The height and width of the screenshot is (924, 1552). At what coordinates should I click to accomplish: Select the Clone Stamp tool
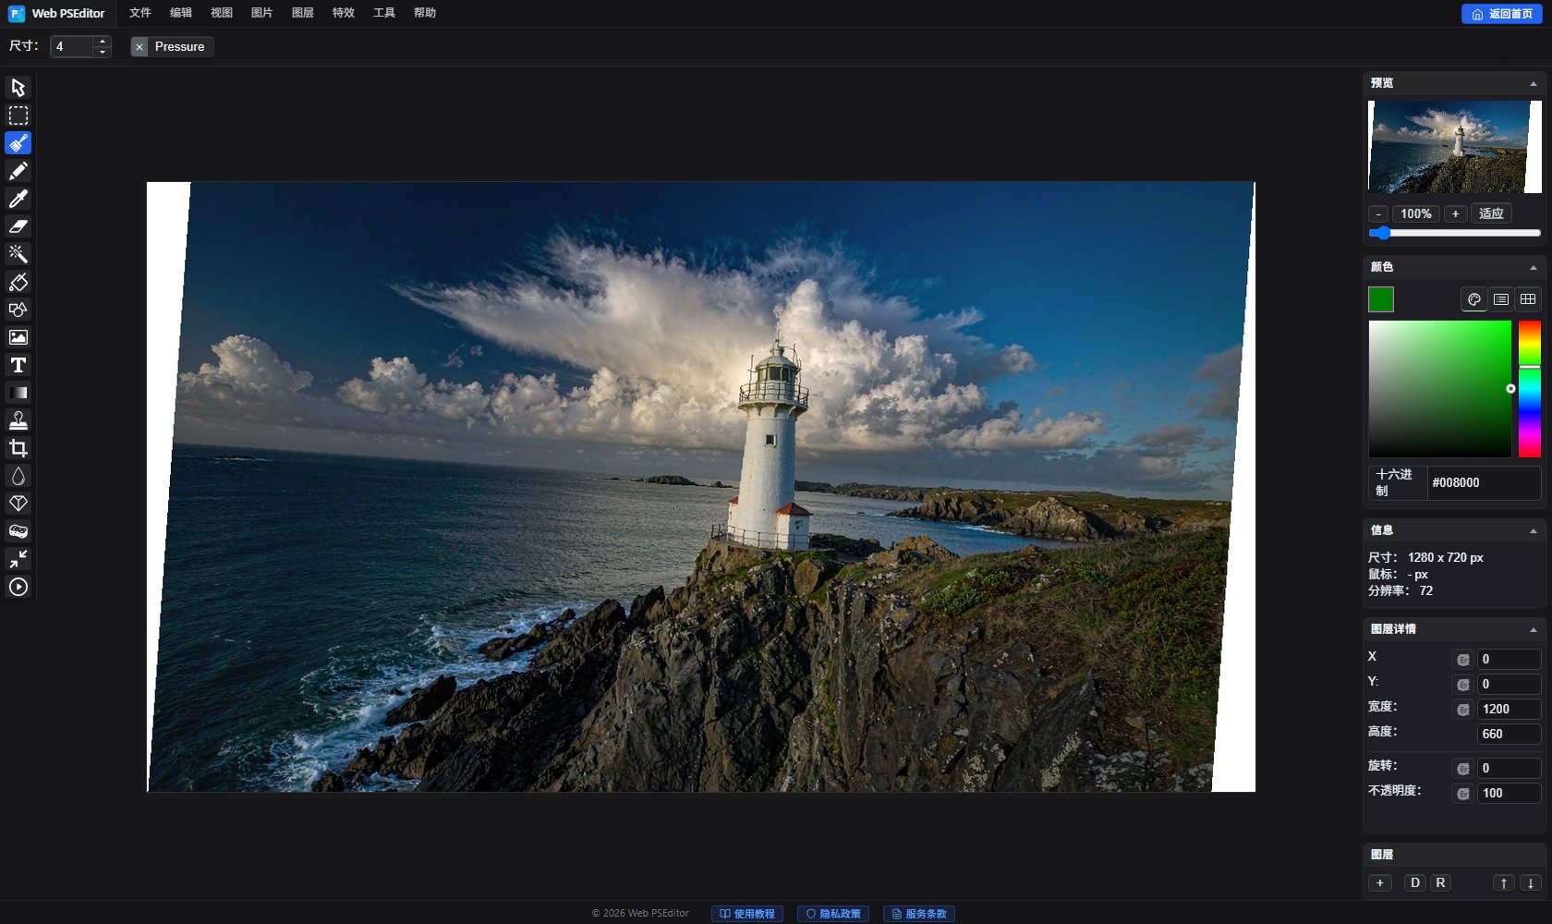point(18,420)
